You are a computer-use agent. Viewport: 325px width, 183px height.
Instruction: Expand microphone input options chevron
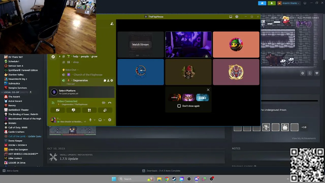coord(94,120)
